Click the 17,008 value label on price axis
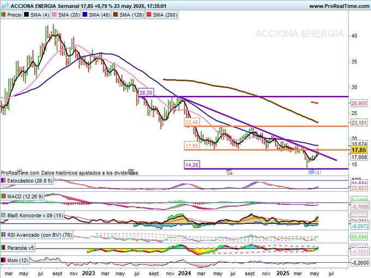The image size is (371, 278). point(359,157)
